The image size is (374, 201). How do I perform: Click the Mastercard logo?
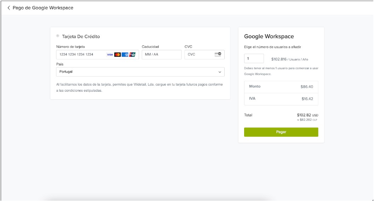[117, 55]
